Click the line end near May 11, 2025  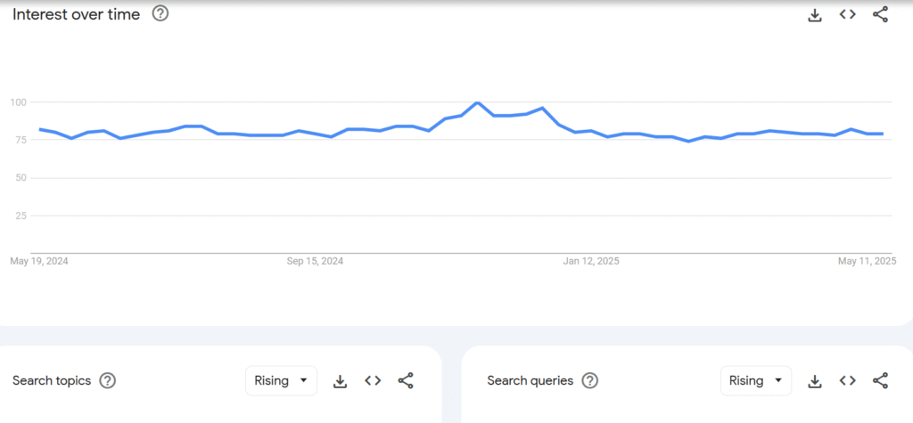(881, 134)
